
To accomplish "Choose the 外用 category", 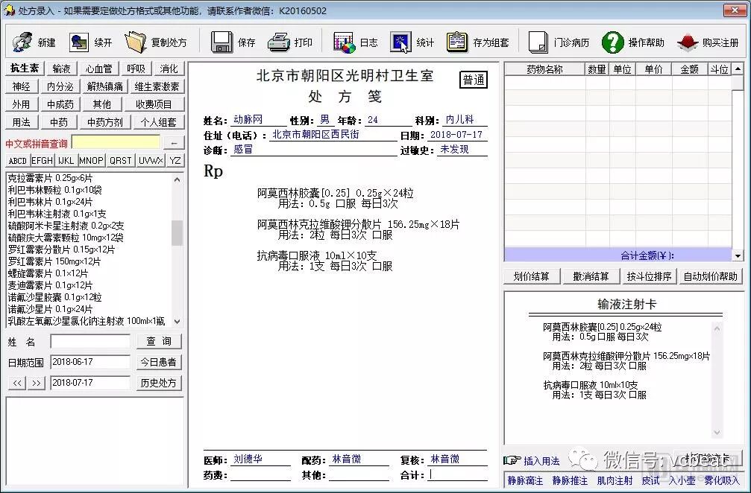I will click(21, 104).
